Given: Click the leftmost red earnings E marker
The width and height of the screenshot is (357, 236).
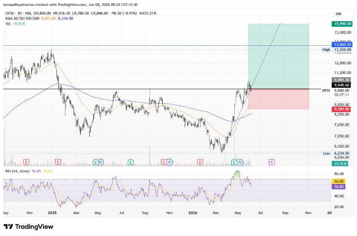Looking at the screenshot, I should (x=26, y=162).
